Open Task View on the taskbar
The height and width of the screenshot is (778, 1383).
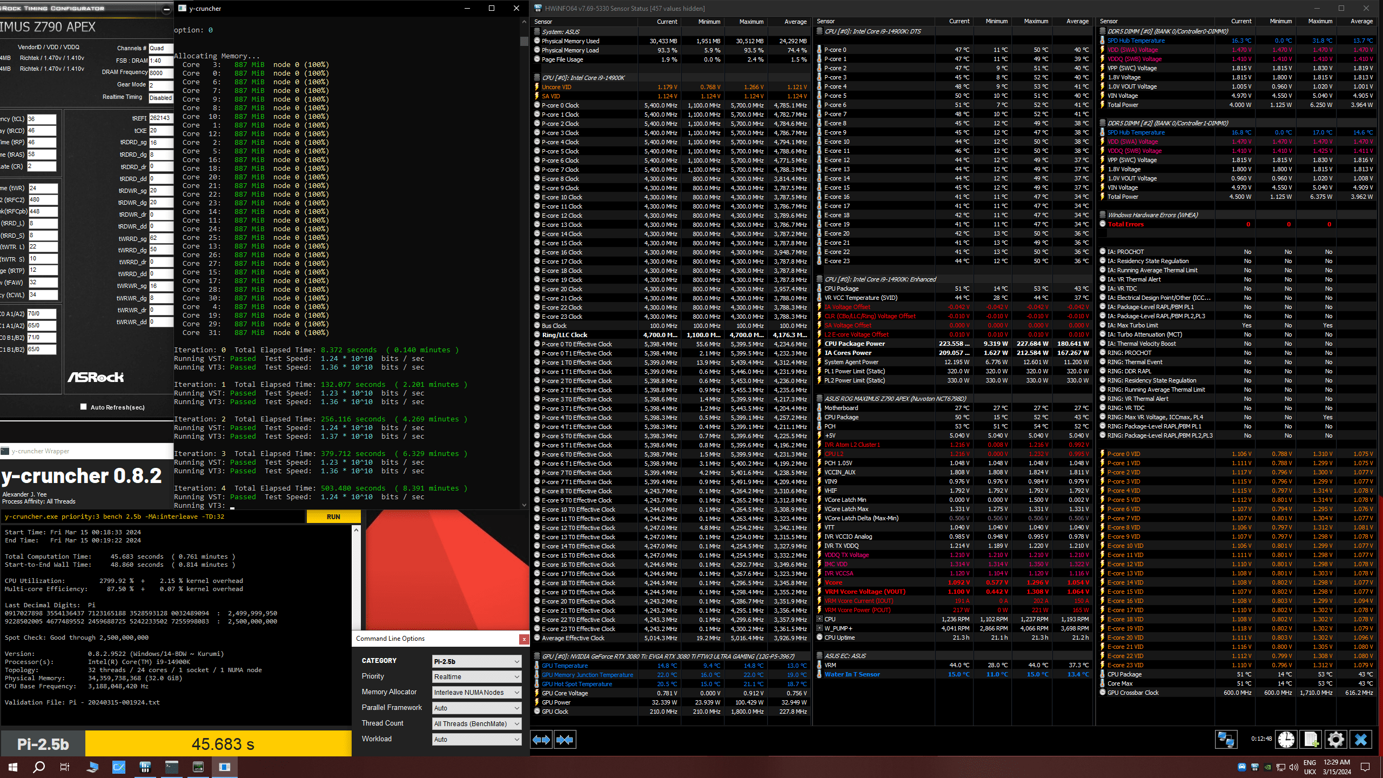click(65, 767)
